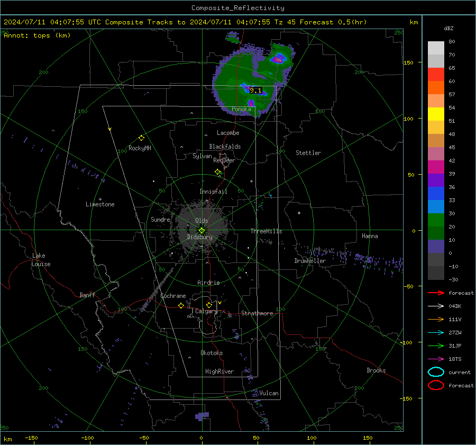Select the purple swatch between 39 and 36 dBZ
Screen dimensions: 476x445
coord(436,180)
